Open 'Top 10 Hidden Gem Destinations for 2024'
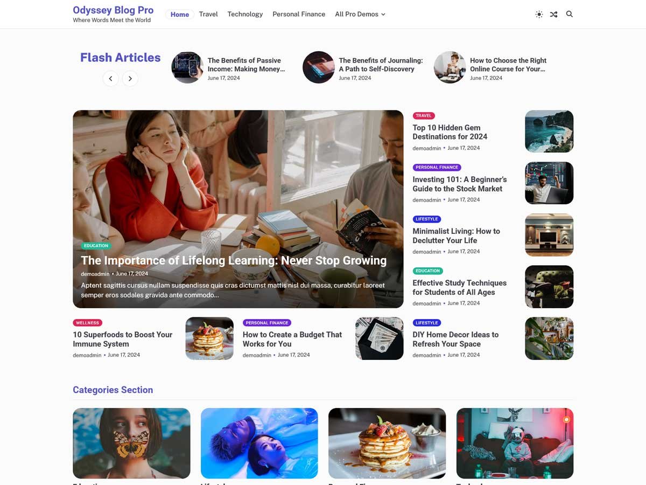Image resolution: width=646 pixels, height=485 pixels. (450, 132)
